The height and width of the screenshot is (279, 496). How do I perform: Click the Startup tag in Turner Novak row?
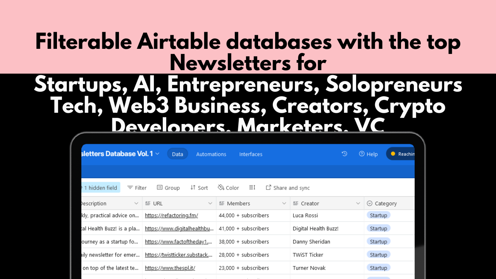pyautogui.click(x=379, y=268)
